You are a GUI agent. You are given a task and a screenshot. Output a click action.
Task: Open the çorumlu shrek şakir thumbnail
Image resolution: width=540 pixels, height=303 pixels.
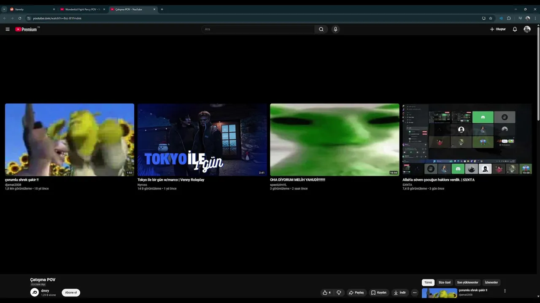70,140
